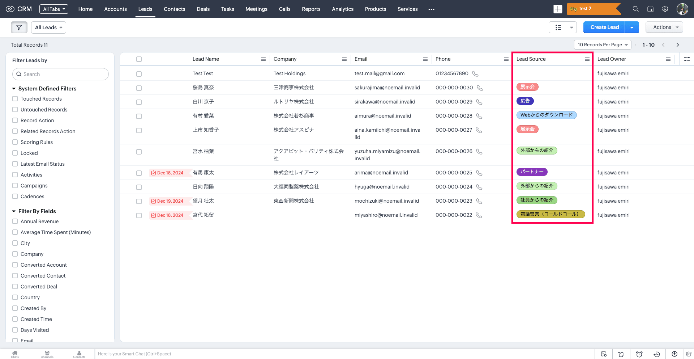This screenshot has height=359, width=694.
Task: Click the パートナー lead source tag
Action: pos(532,172)
